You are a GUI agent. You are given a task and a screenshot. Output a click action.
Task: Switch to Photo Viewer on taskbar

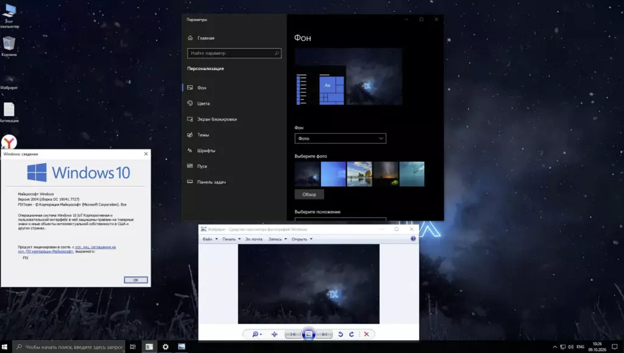(182, 347)
